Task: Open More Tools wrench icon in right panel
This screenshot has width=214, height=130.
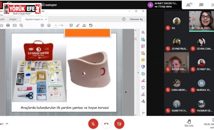Action: [143, 101]
